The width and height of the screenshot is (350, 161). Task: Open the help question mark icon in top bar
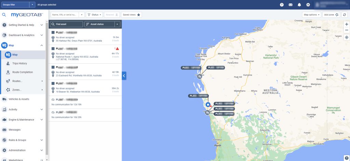coord(282,5)
